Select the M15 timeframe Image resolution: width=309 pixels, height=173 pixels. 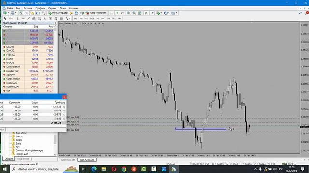click(86, 18)
